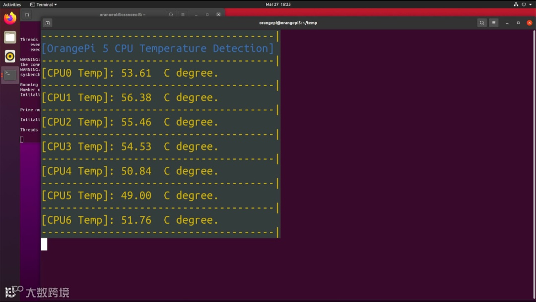Click the CPU2 Temp 55.46 line

point(130,122)
